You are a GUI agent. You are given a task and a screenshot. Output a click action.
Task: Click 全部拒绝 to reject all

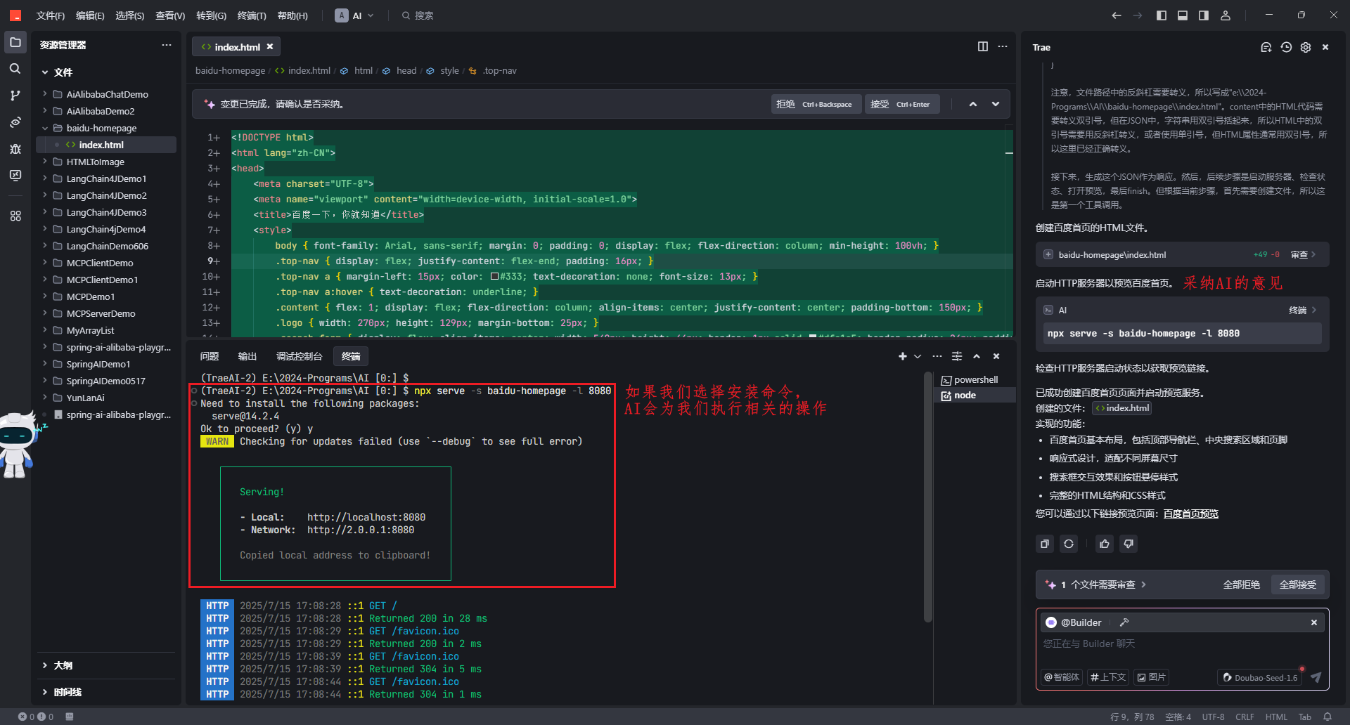pos(1242,584)
